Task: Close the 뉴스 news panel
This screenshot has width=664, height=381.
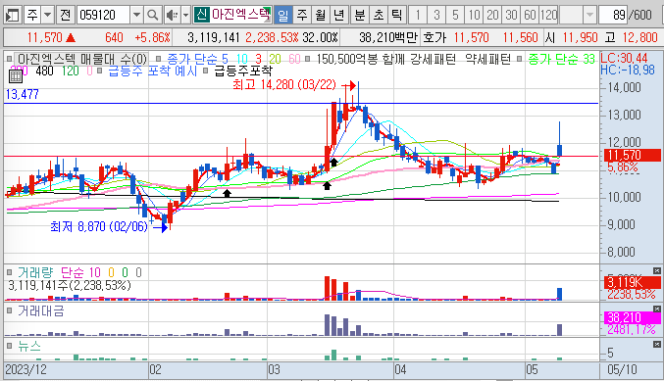Action: click(x=657, y=344)
